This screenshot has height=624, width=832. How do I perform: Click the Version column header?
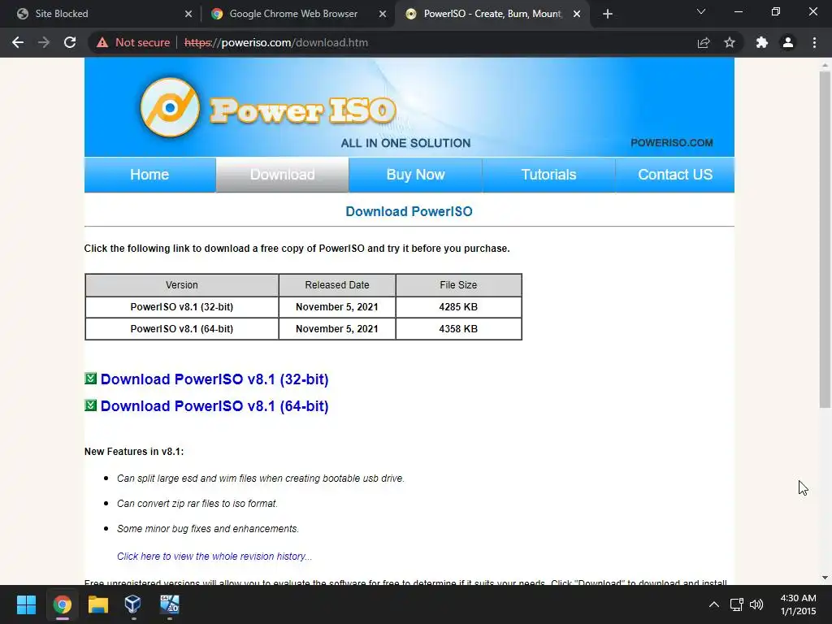coord(182,285)
